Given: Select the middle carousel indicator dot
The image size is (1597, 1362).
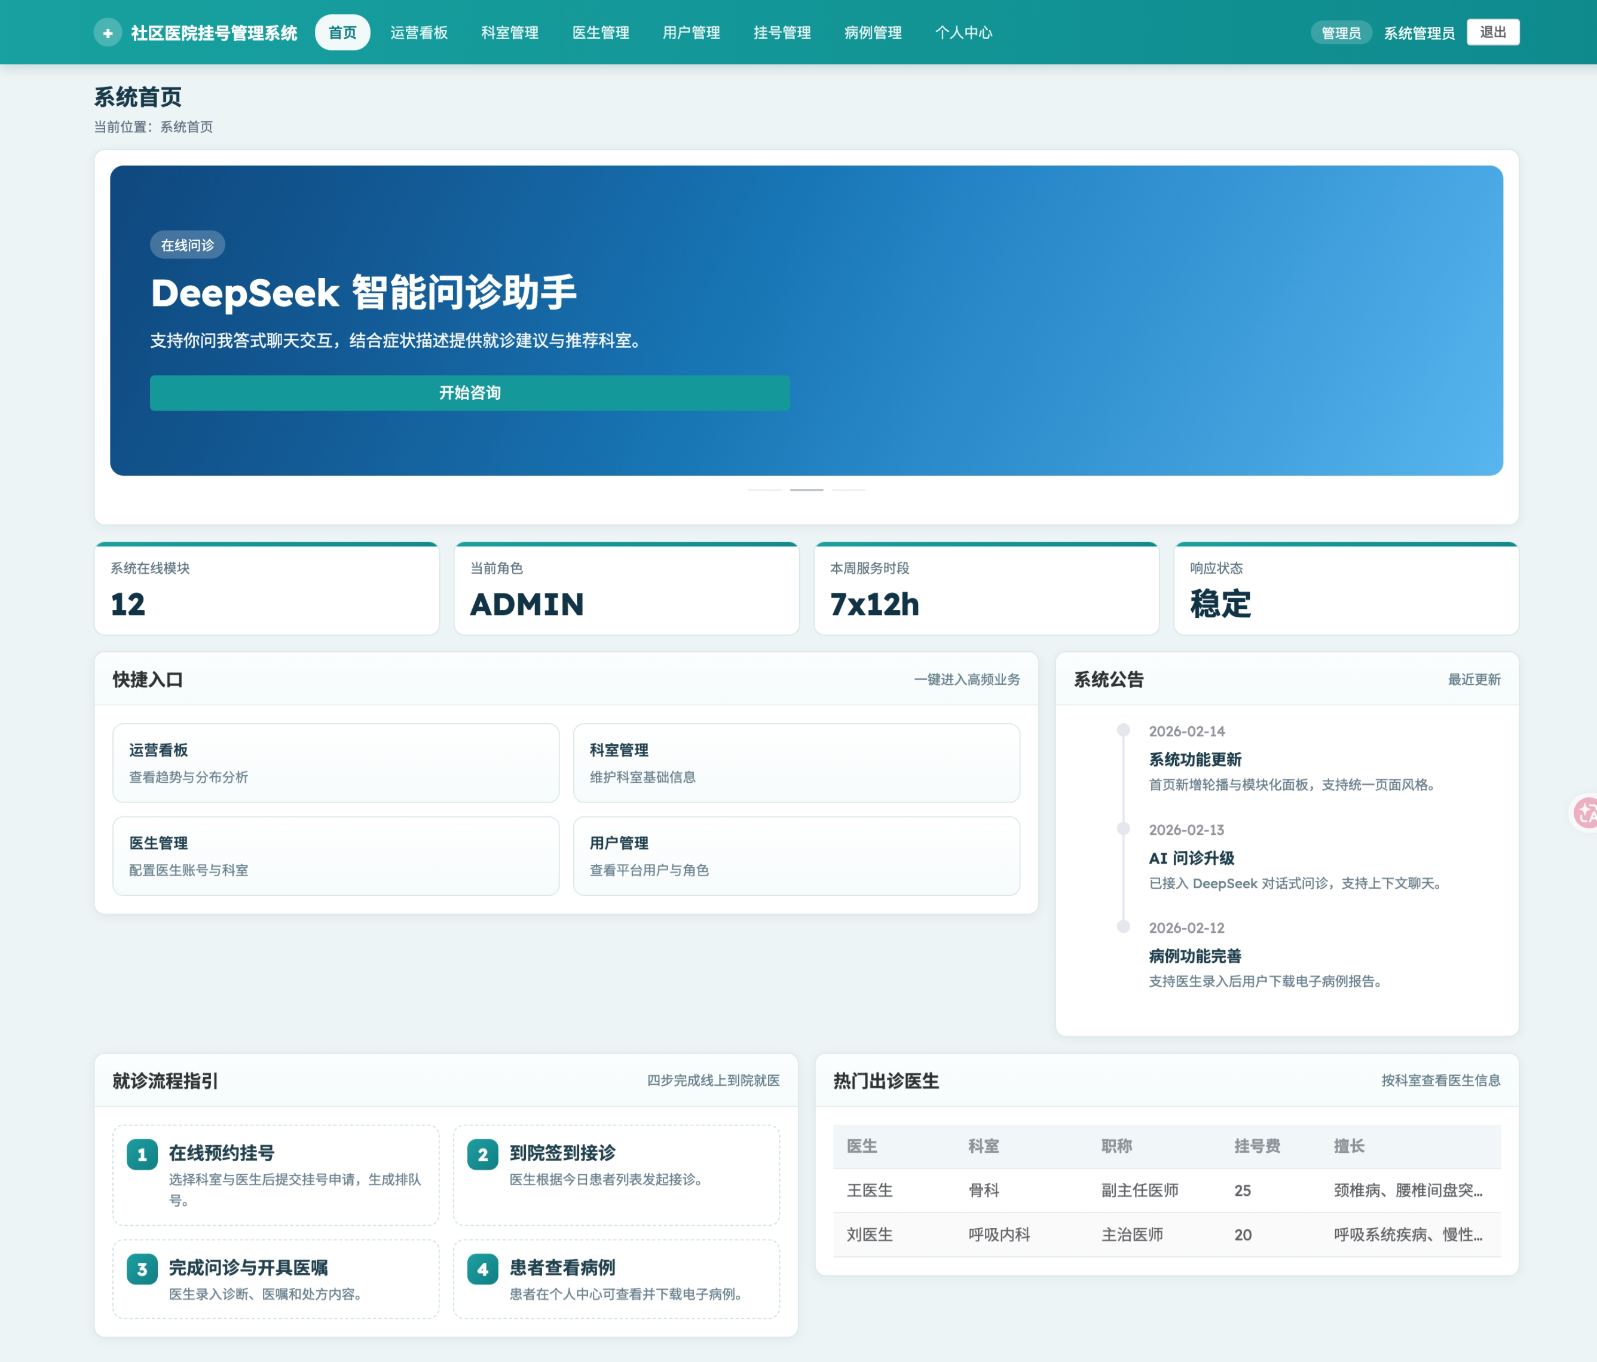Looking at the screenshot, I should point(807,489).
